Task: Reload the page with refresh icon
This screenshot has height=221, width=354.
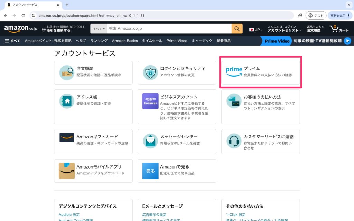Action: [23, 15]
